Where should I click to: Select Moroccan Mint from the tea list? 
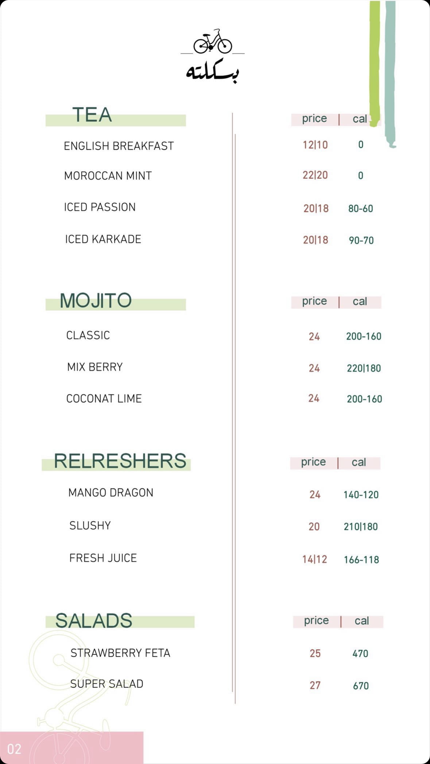click(108, 176)
